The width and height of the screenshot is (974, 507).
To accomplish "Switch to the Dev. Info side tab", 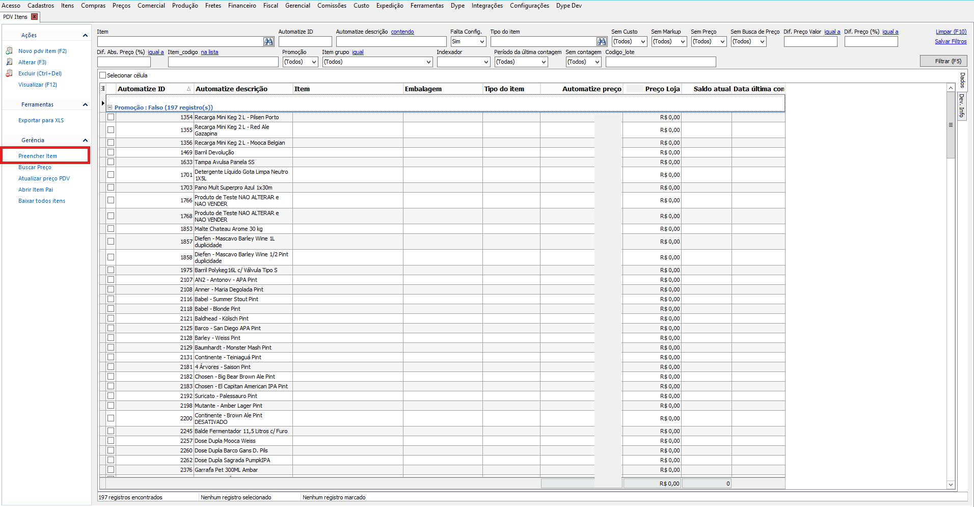I will click(x=962, y=105).
